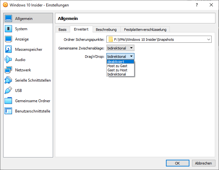
Task: Open Gemeinsame Ordner via folder icon
Action: (9, 101)
